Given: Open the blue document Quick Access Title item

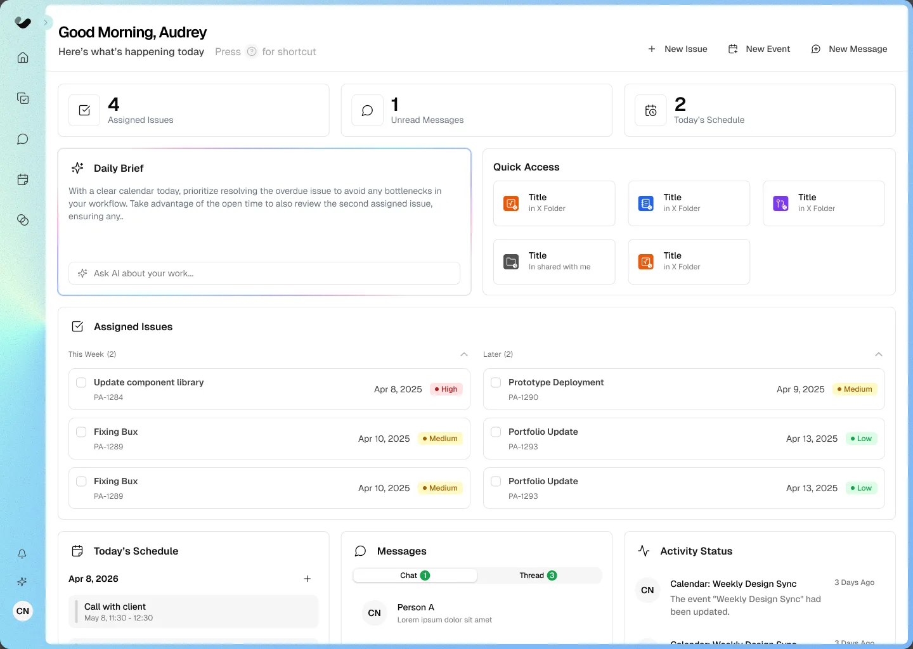Looking at the screenshot, I should pos(689,203).
